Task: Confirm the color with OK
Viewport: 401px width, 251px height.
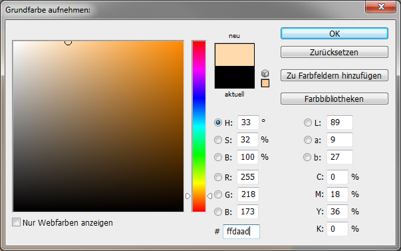Action: point(334,33)
